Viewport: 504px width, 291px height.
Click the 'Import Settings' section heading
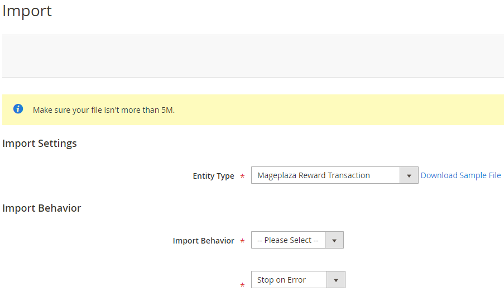[x=40, y=144]
